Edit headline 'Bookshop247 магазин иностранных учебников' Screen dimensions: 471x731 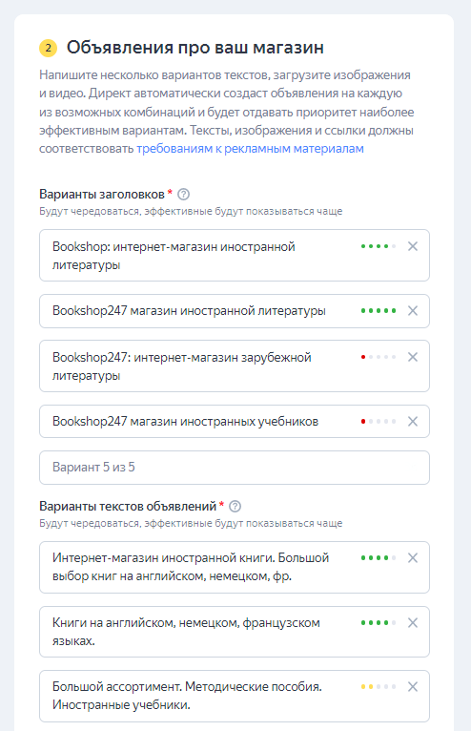(200, 422)
